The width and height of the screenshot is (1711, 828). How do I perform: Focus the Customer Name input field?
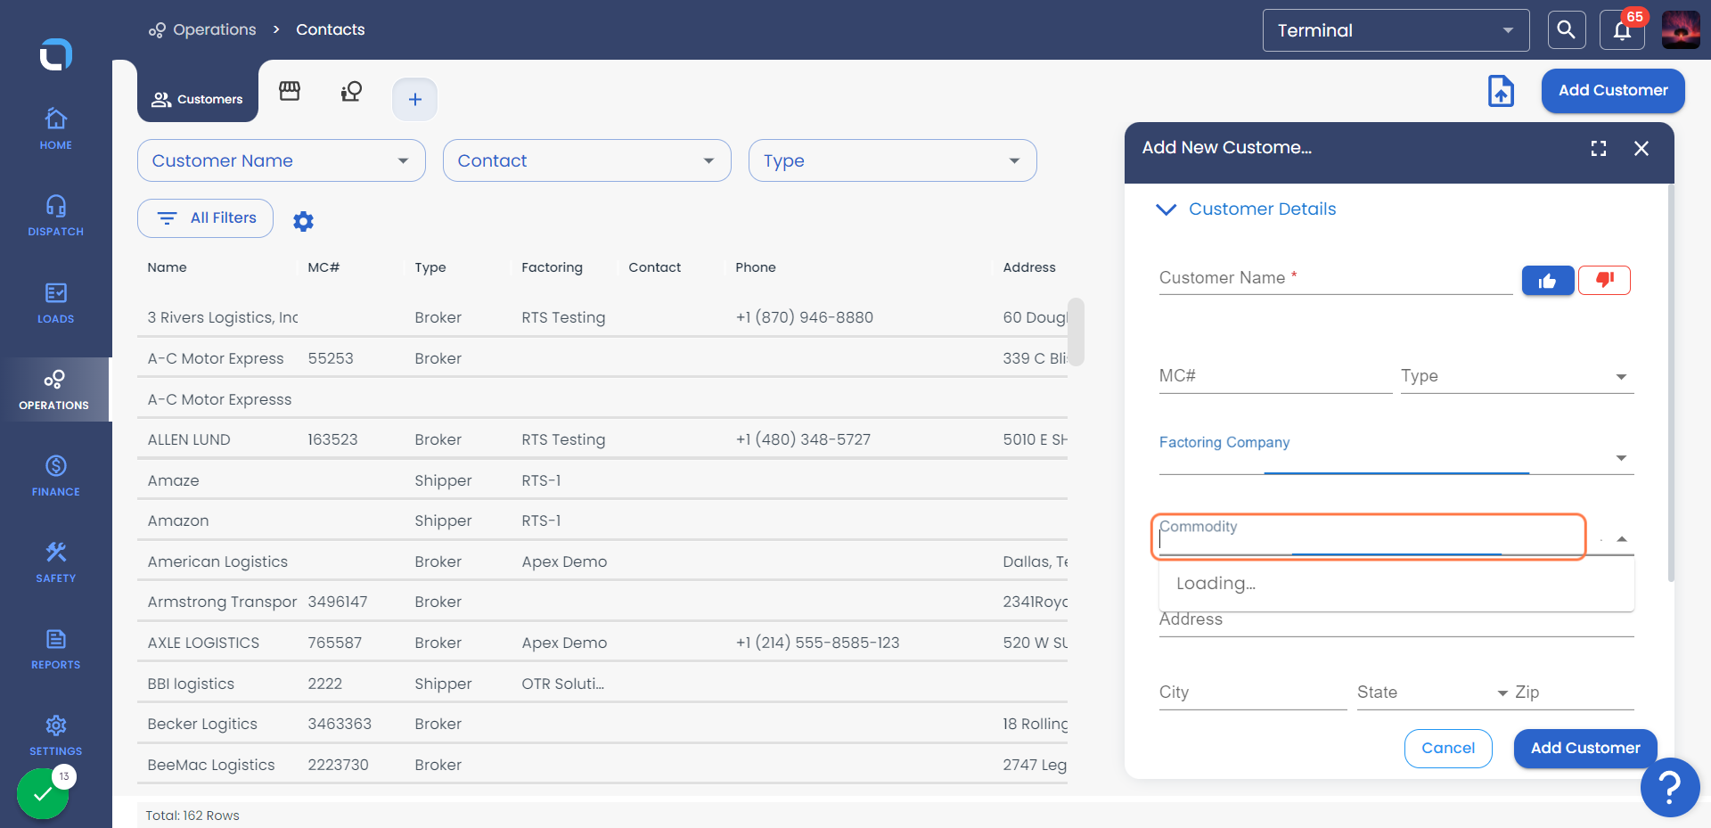coord(1336,280)
